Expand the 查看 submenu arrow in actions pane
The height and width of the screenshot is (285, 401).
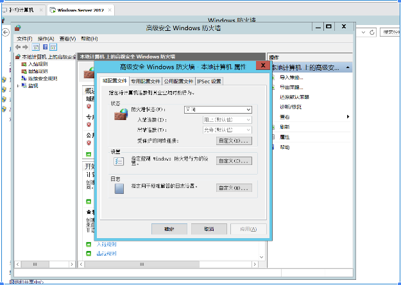point(348,117)
